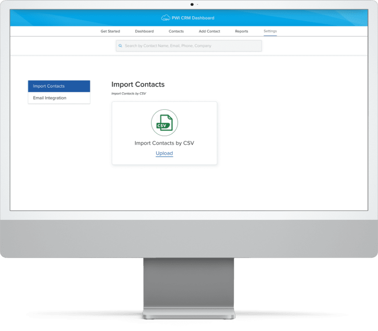Select the Settings tab
Viewport: 378px width, 331px height.
pos(270,31)
